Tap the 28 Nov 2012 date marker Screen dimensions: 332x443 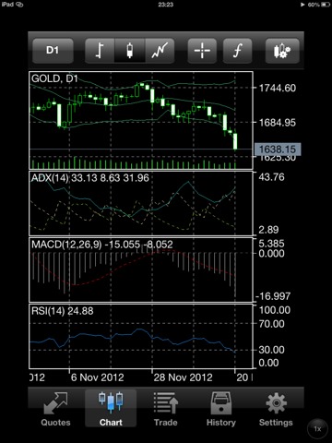(183, 377)
